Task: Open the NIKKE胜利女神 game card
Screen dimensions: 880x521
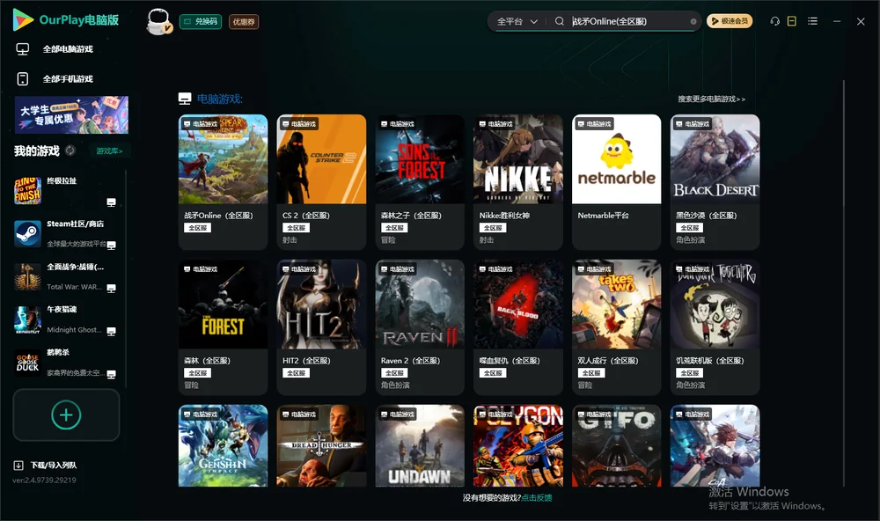Action: point(518,182)
